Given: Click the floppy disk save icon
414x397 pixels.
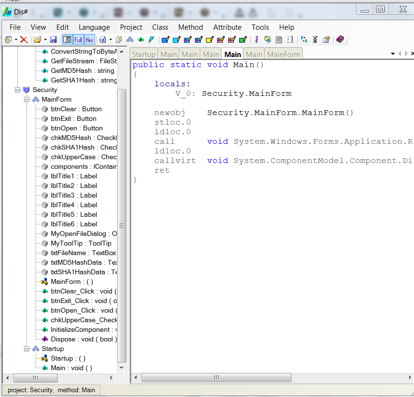Looking at the screenshot, I should tap(53, 39).
